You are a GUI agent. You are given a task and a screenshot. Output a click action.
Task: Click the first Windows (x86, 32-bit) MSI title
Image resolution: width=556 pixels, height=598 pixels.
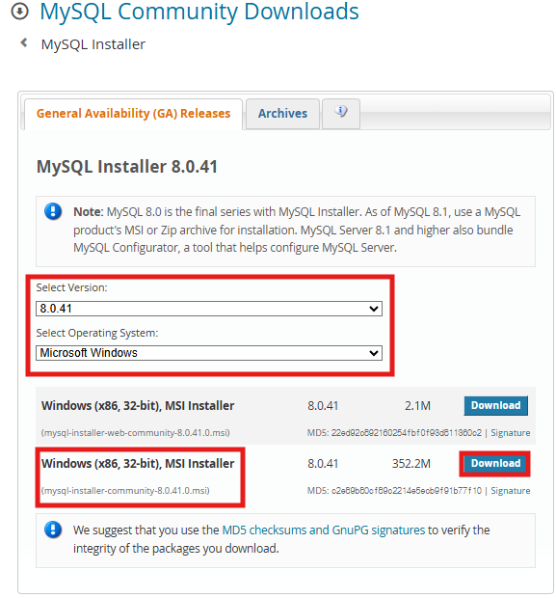(x=138, y=406)
